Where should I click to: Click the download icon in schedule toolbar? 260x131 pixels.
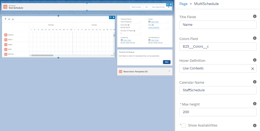pyautogui.click(x=13, y=19)
